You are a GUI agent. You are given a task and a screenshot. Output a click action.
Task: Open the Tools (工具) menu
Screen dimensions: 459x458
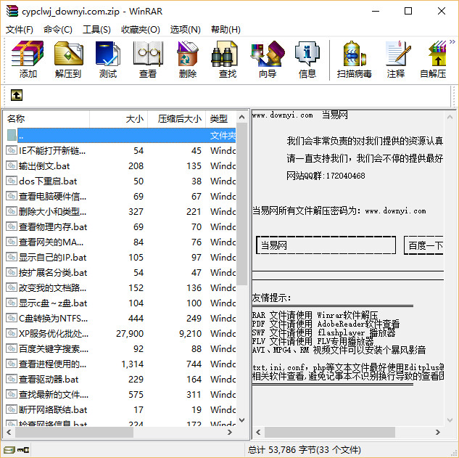pos(96,29)
